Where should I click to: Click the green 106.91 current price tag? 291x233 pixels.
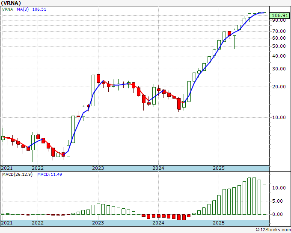pyautogui.click(x=280, y=15)
